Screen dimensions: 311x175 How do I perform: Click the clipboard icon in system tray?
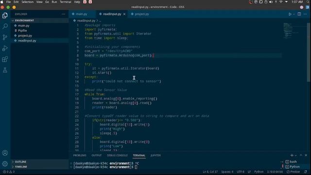click(x=266, y=2)
